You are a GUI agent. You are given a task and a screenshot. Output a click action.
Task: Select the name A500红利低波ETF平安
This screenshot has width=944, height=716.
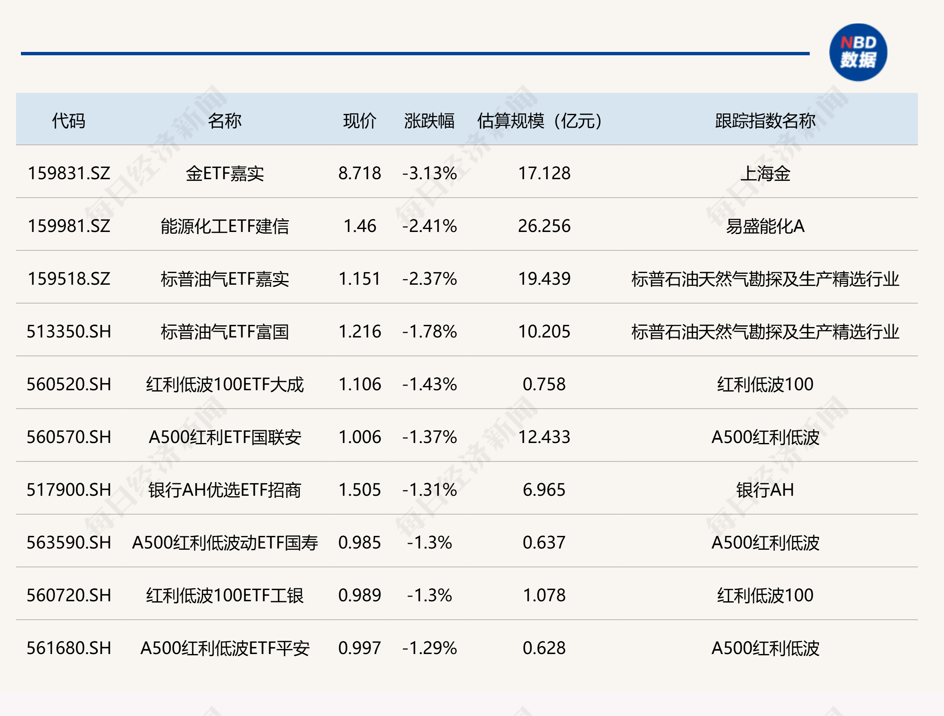225,648
